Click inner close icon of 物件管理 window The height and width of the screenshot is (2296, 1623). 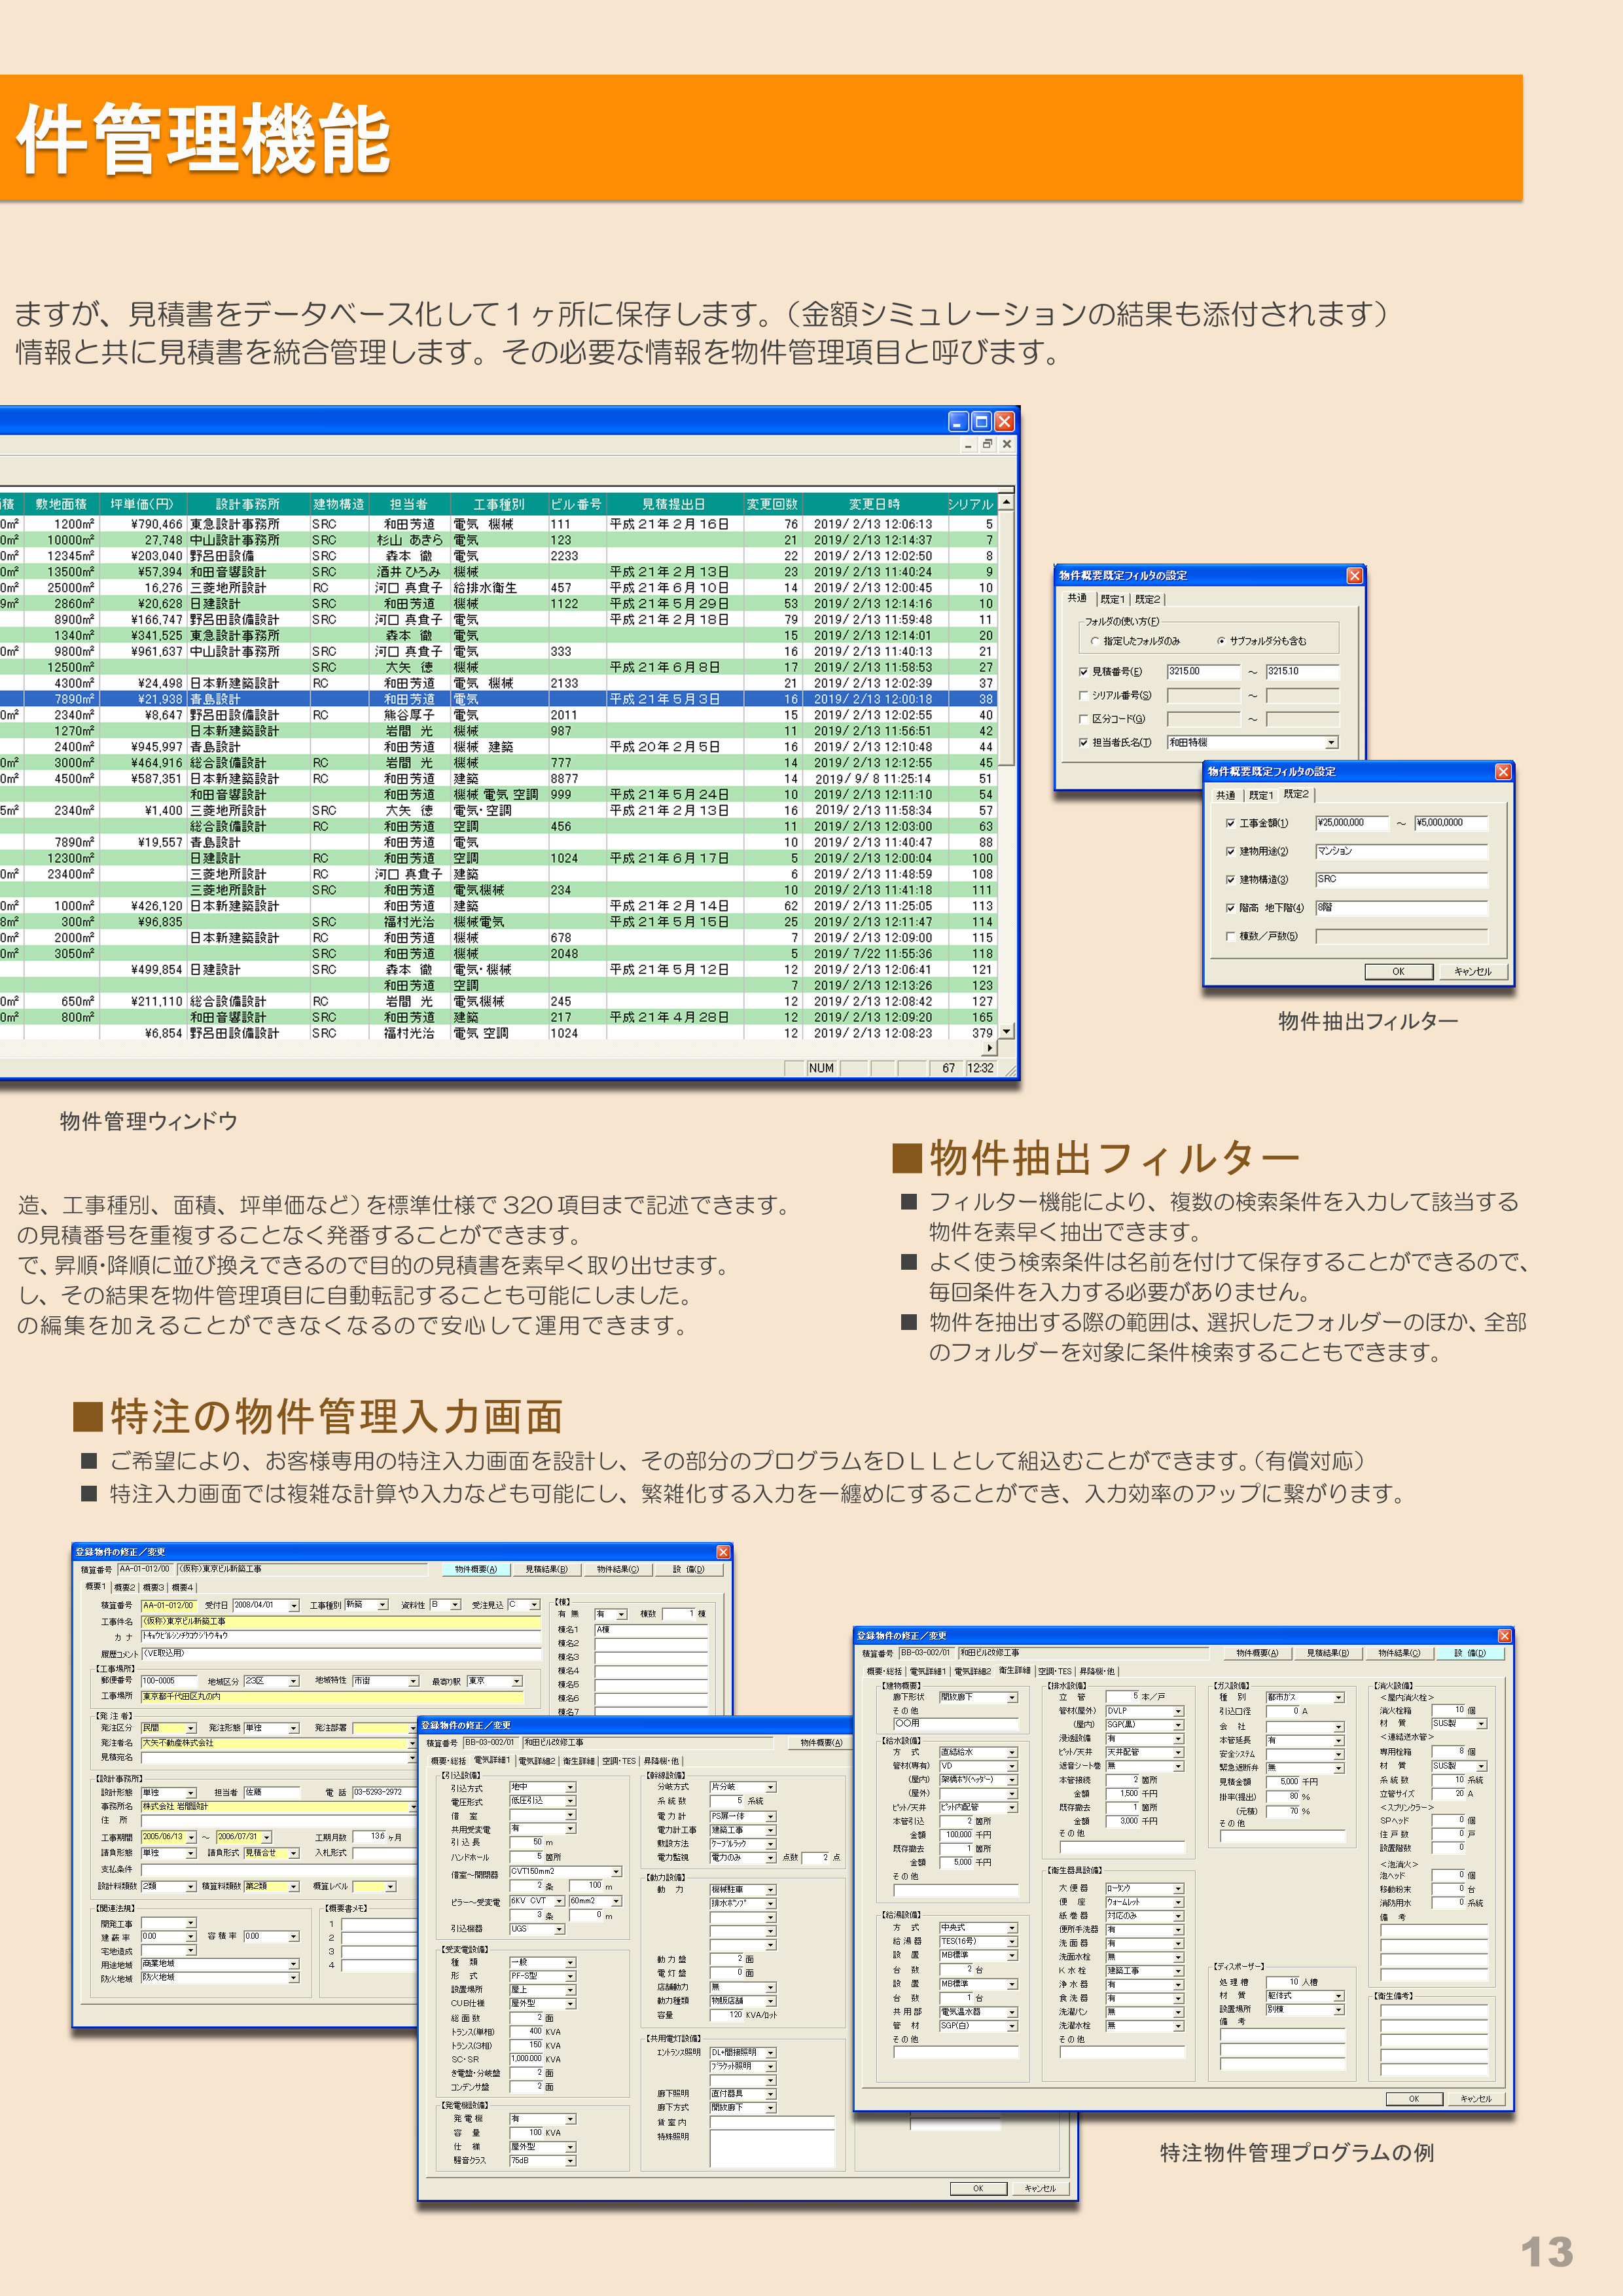pos(1007,444)
